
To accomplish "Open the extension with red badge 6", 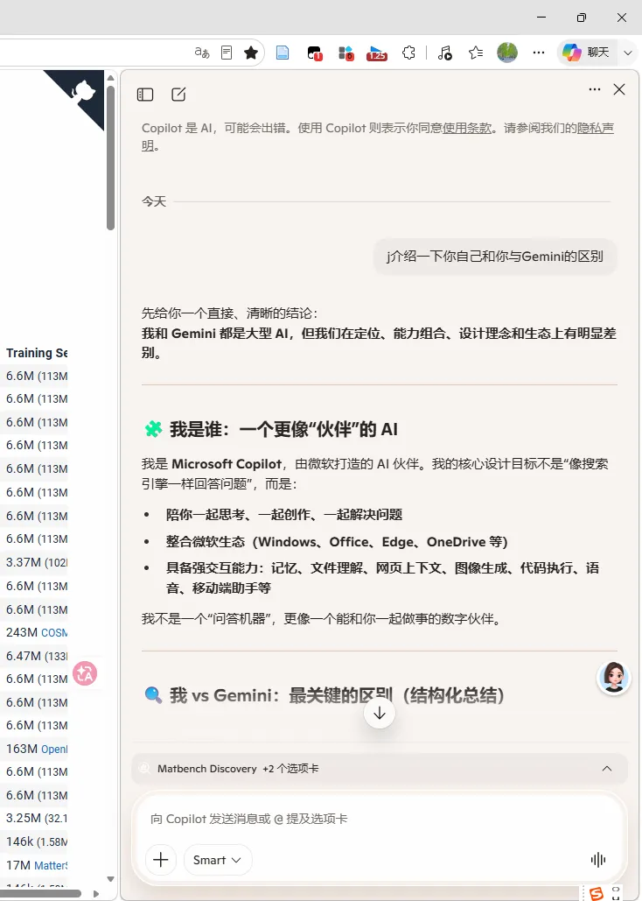I will tap(345, 53).
